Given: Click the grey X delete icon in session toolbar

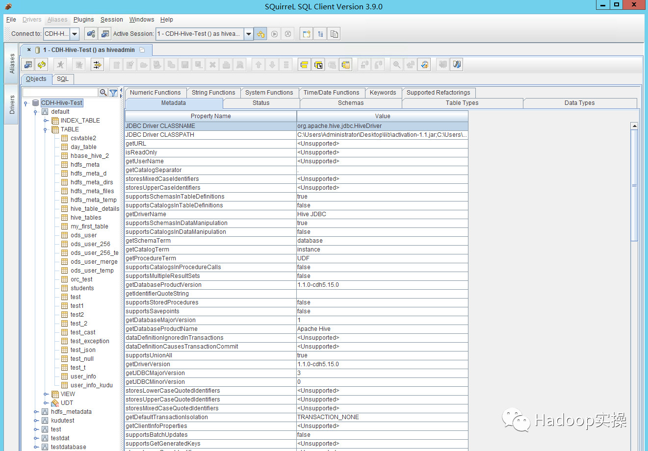Looking at the screenshot, I should pyautogui.click(x=212, y=65).
